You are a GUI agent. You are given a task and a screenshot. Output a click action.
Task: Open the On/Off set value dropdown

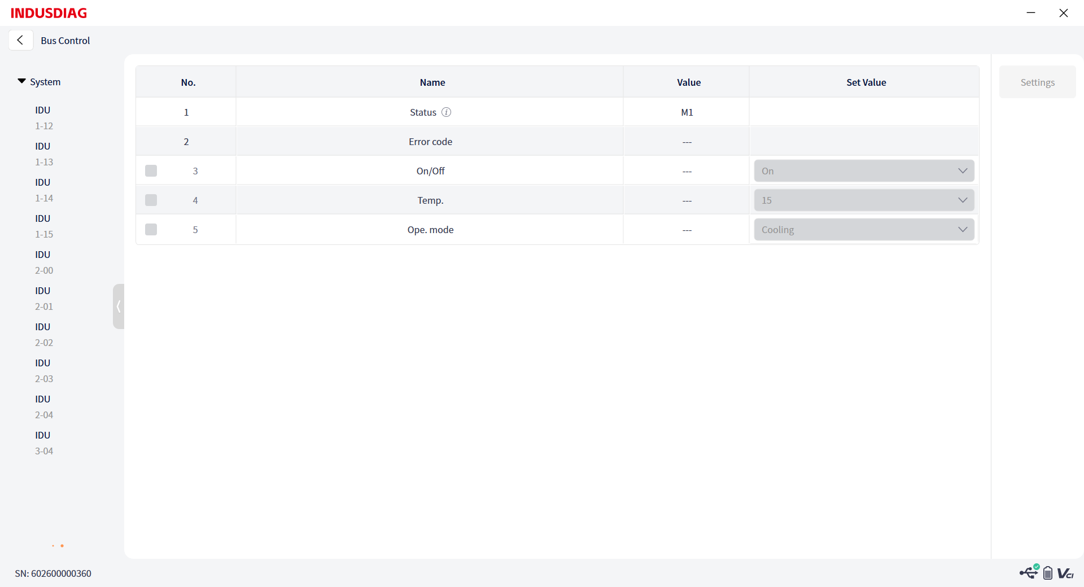tap(864, 170)
